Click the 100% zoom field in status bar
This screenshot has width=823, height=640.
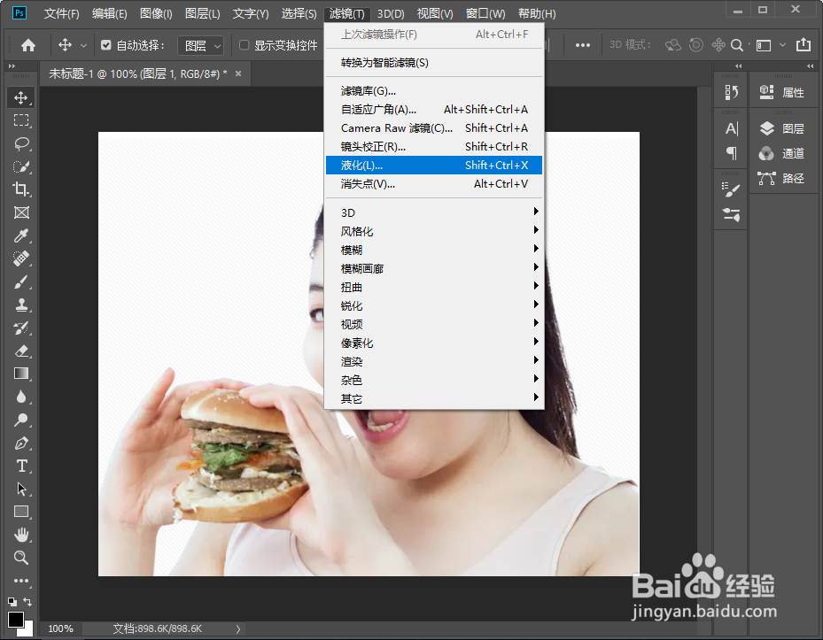point(60,628)
